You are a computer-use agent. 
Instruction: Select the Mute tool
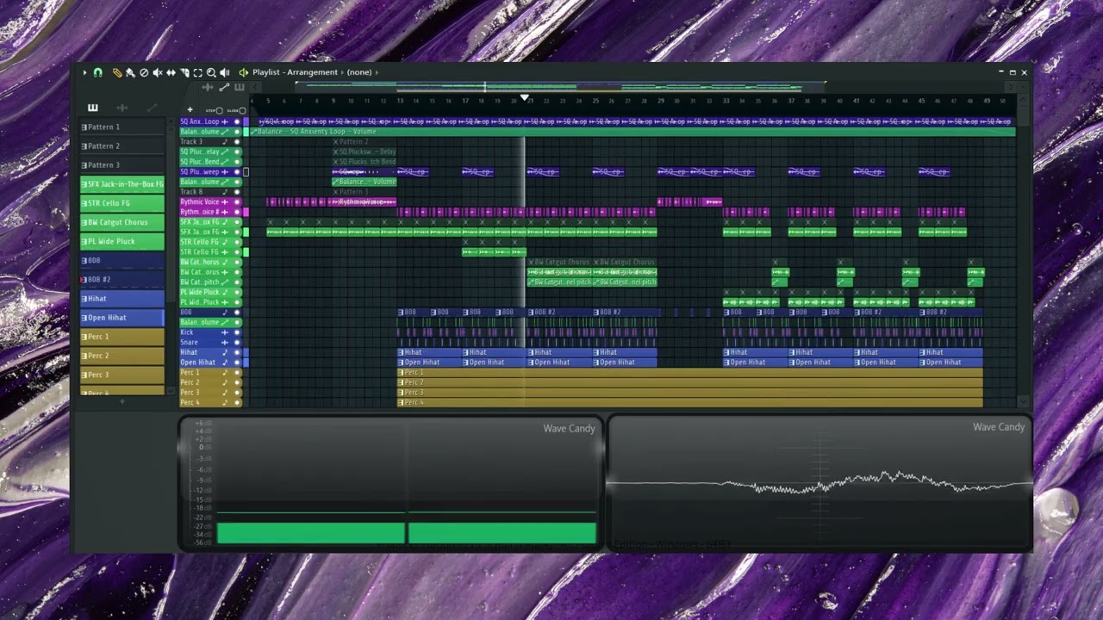coord(158,72)
